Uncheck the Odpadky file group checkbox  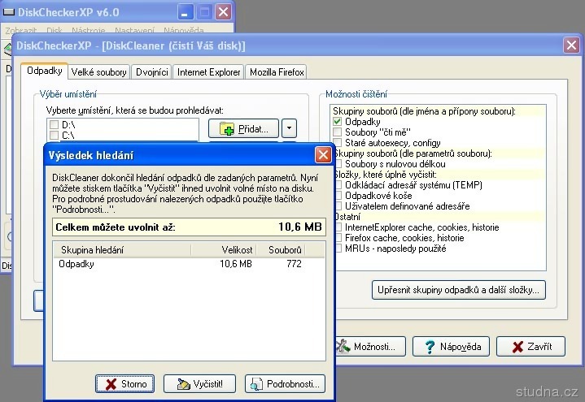(x=338, y=122)
